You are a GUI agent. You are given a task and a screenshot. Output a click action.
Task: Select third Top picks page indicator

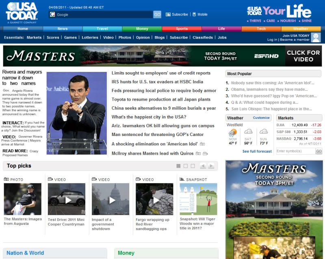click(193, 166)
